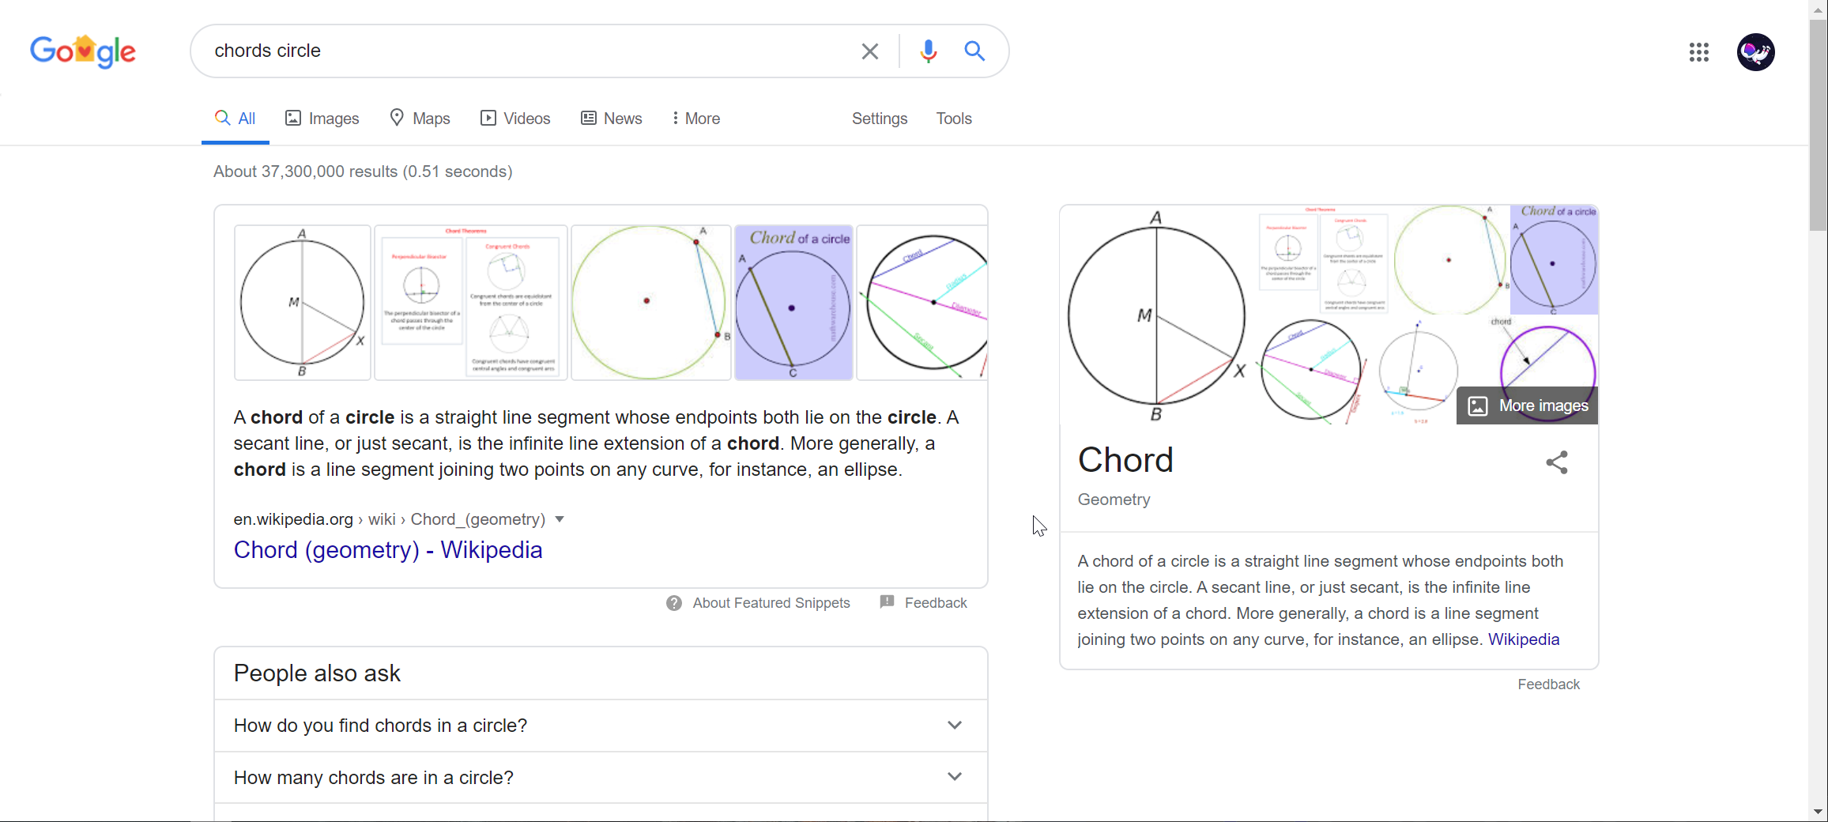Viewport: 1828px width, 822px height.
Task: Start voice search with the microphone
Action: tap(928, 51)
